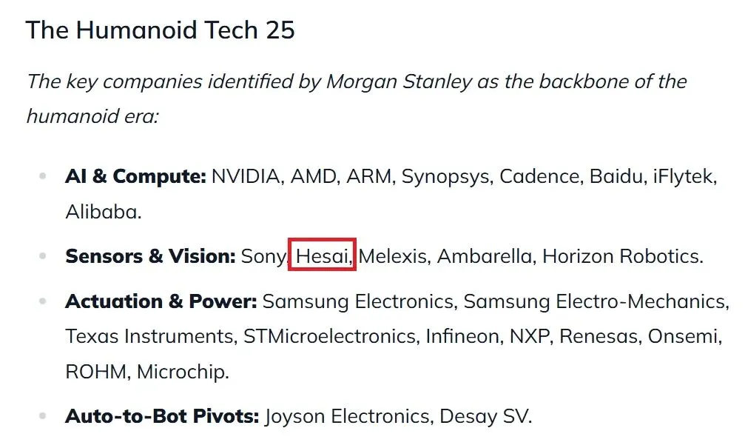The height and width of the screenshot is (448, 745).
Task: Click the word NVIDIA
Action: [246, 177]
